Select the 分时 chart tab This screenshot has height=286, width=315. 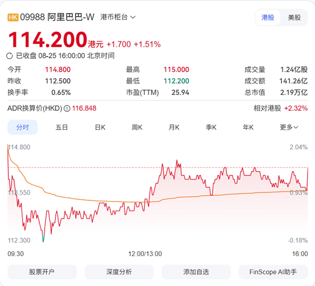coord(23,128)
